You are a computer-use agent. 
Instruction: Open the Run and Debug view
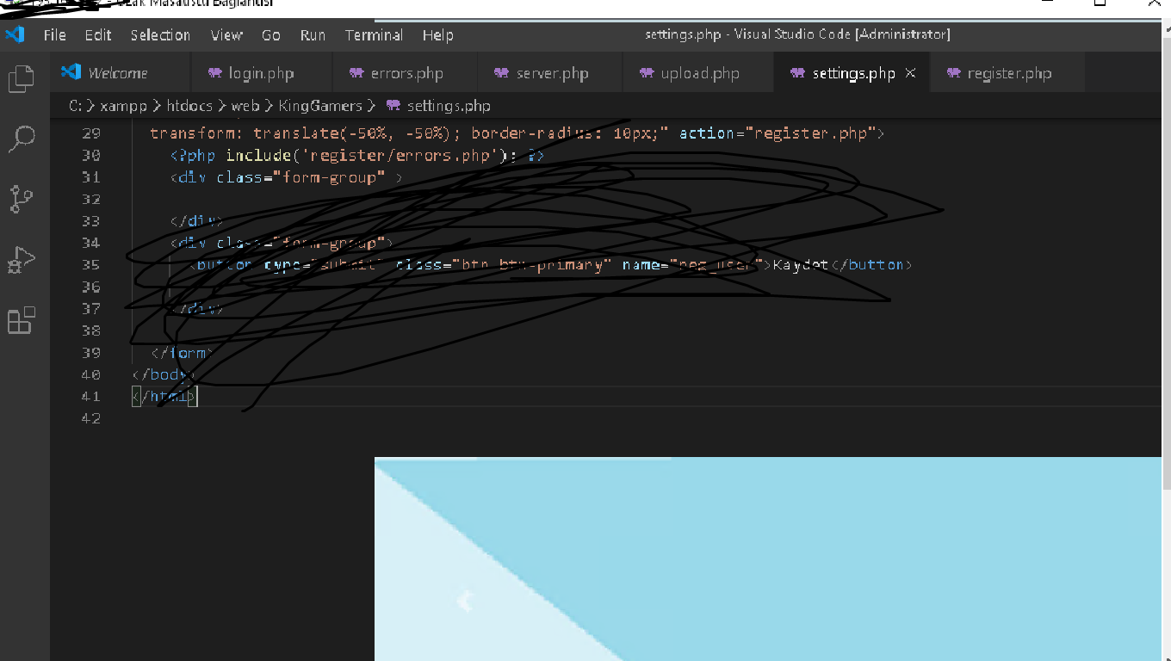(x=21, y=260)
